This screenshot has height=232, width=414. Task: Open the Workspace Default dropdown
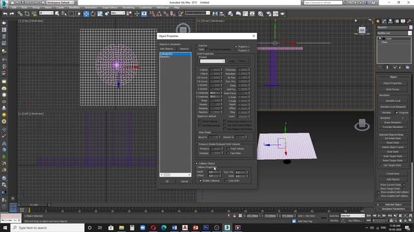click(60, 3)
